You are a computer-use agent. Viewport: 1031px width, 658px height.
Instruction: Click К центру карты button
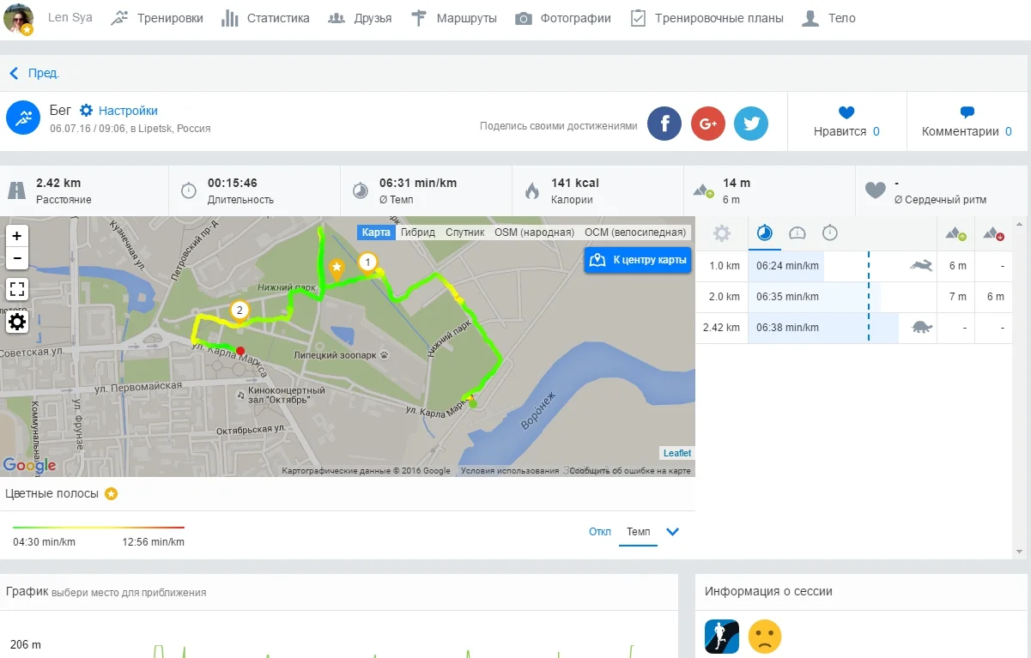[x=638, y=260]
